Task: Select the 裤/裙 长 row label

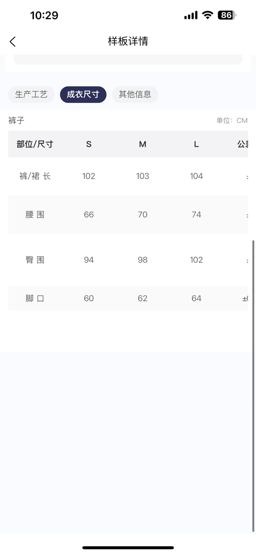Action: pos(35,176)
